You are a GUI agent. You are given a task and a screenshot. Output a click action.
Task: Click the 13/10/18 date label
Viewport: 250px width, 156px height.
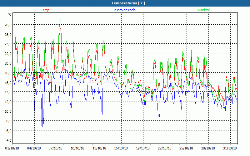(99, 149)
